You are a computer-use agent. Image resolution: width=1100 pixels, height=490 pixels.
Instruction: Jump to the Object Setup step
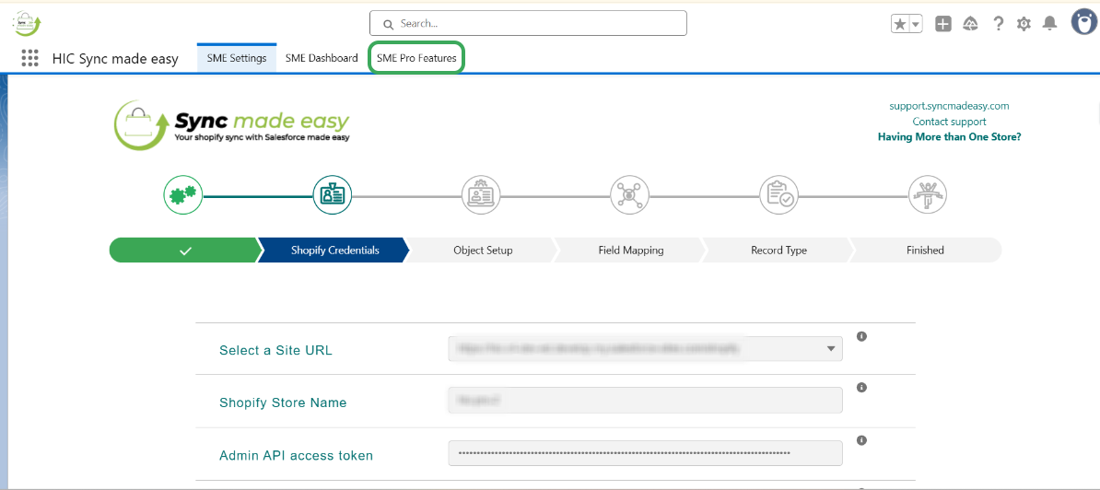483,251
